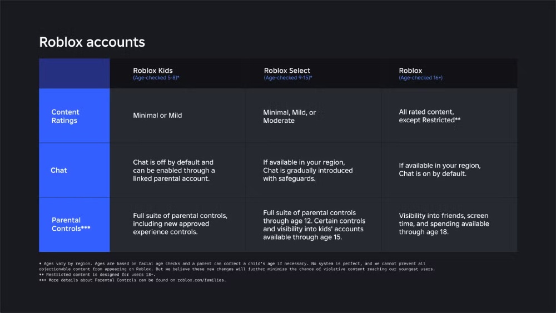Click the "new approved experience controls" cell
The image size is (556, 313).
180,223
